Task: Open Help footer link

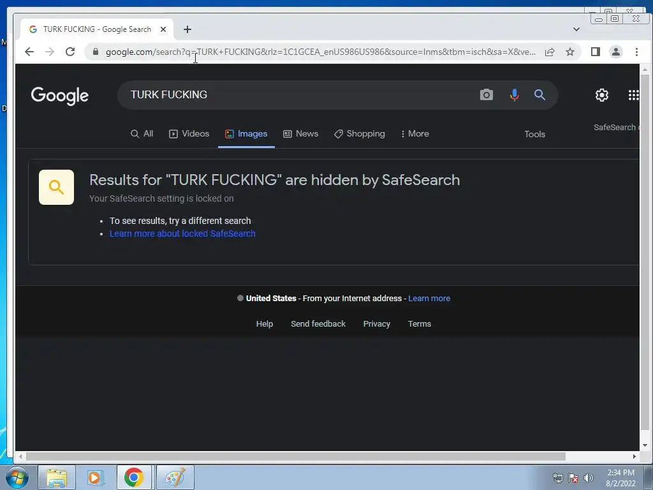Action: [x=265, y=323]
